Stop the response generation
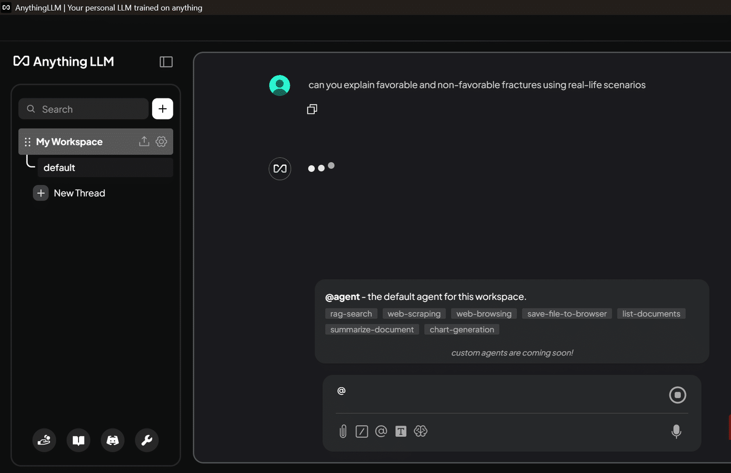Image resolution: width=731 pixels, height=473 pixels. 677,395
